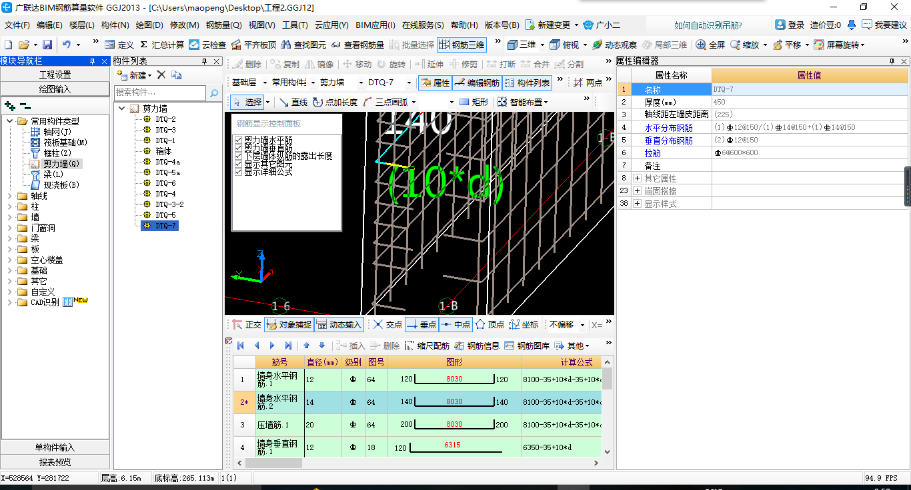
Task: Delete component with X icon in 构件列表
Action: pos(161,75)
